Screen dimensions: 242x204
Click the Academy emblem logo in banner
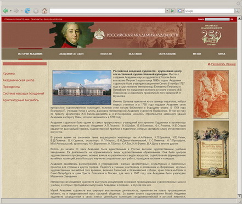click(x=99, y=34)
